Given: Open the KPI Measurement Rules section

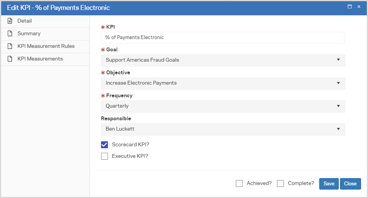Looking at the screenshot, I should point(46,46).
